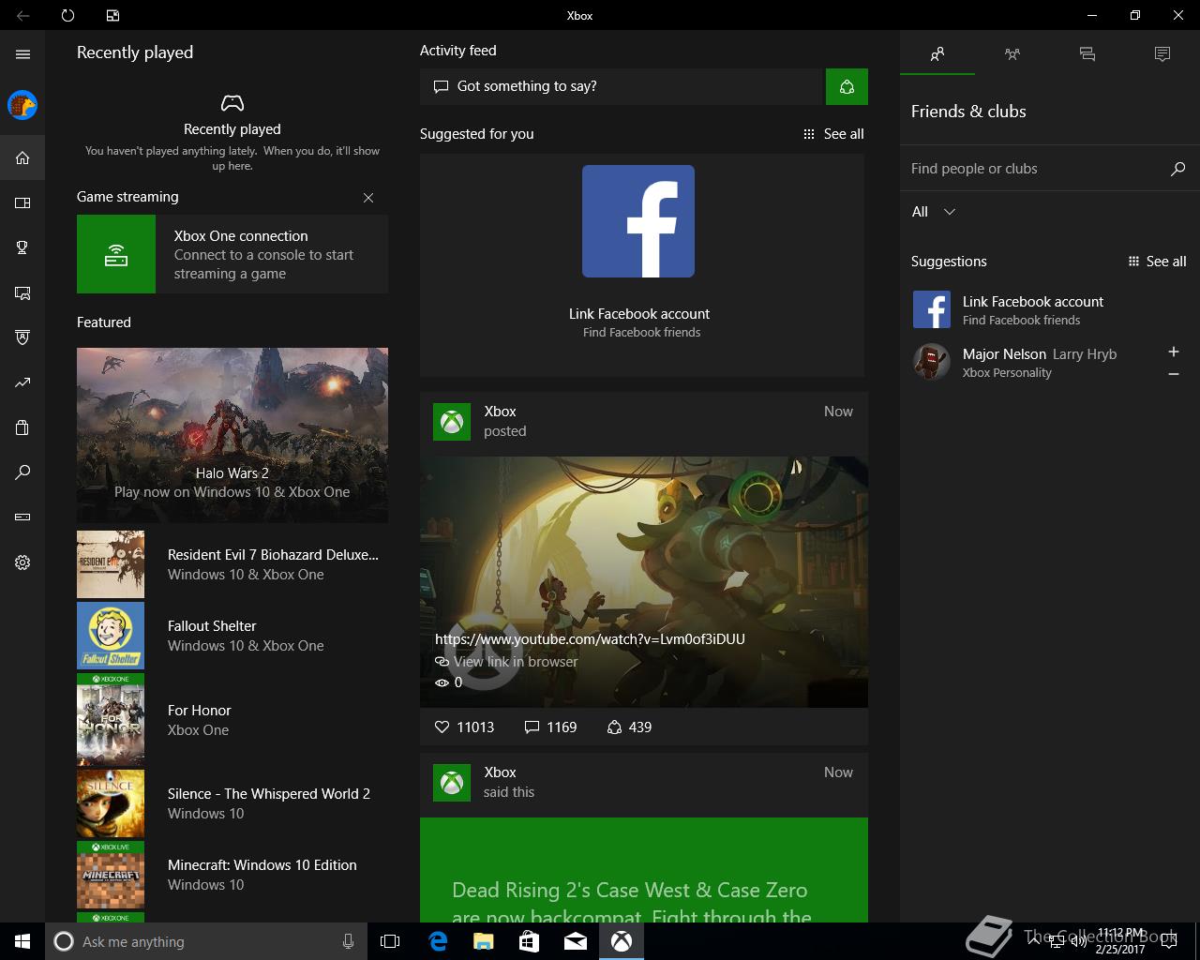Open the Mail app from the taskbar
The image size is (1200, 960).
pyautogui.click(x=576, y=941)
